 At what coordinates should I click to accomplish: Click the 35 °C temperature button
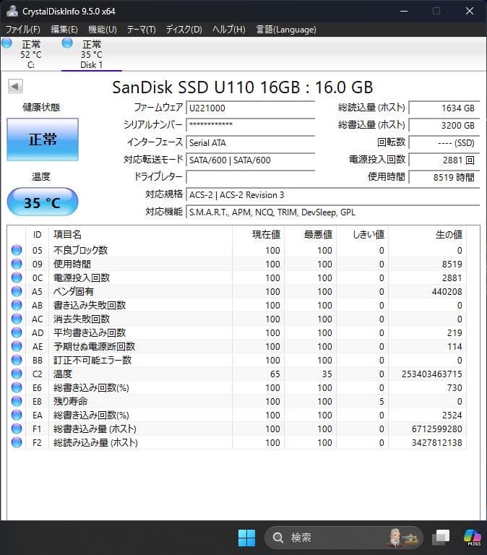43,202
